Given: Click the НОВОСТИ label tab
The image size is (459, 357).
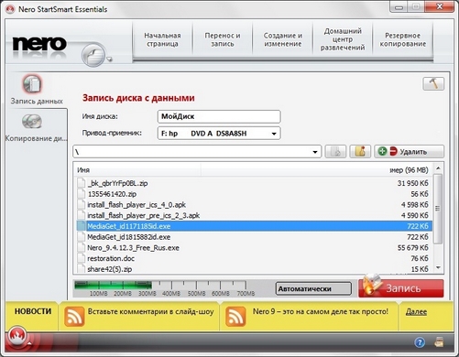Looking at the screenshot, I should (33, 311).
